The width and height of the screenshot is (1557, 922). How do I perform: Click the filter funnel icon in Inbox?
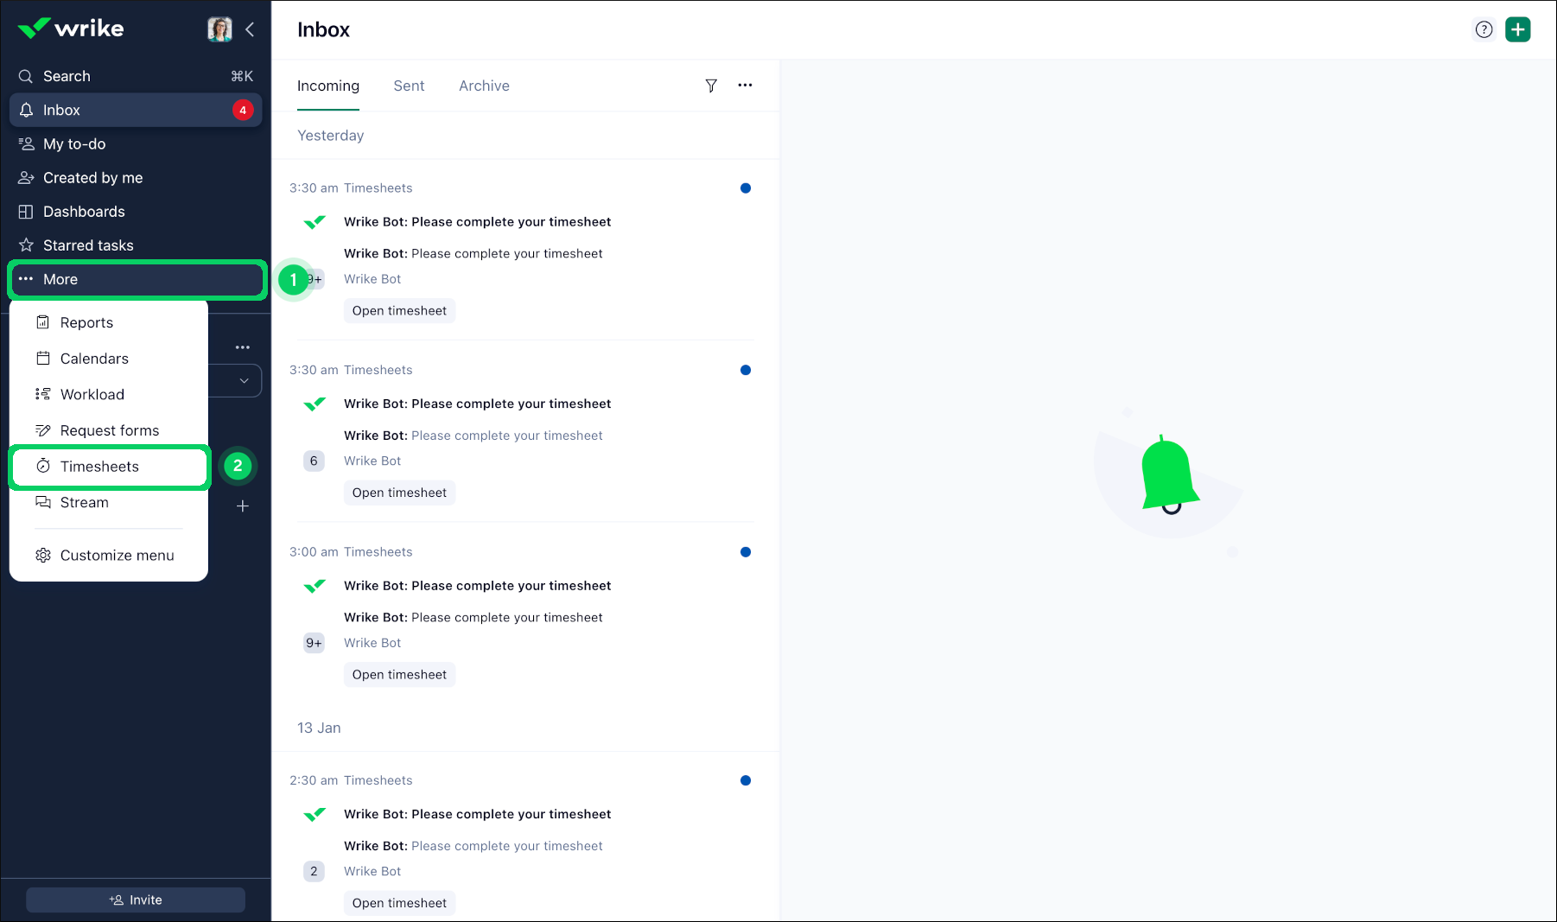[x=710, y=86]
